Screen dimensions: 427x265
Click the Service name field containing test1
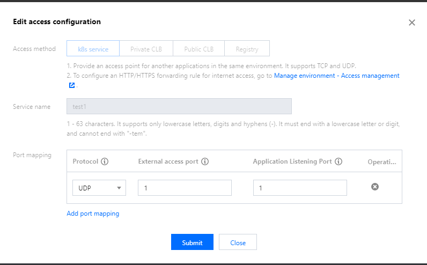[179, 106]
